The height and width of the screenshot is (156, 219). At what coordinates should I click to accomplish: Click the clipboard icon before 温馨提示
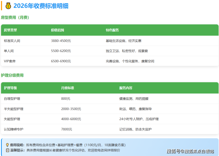point(7,150)
